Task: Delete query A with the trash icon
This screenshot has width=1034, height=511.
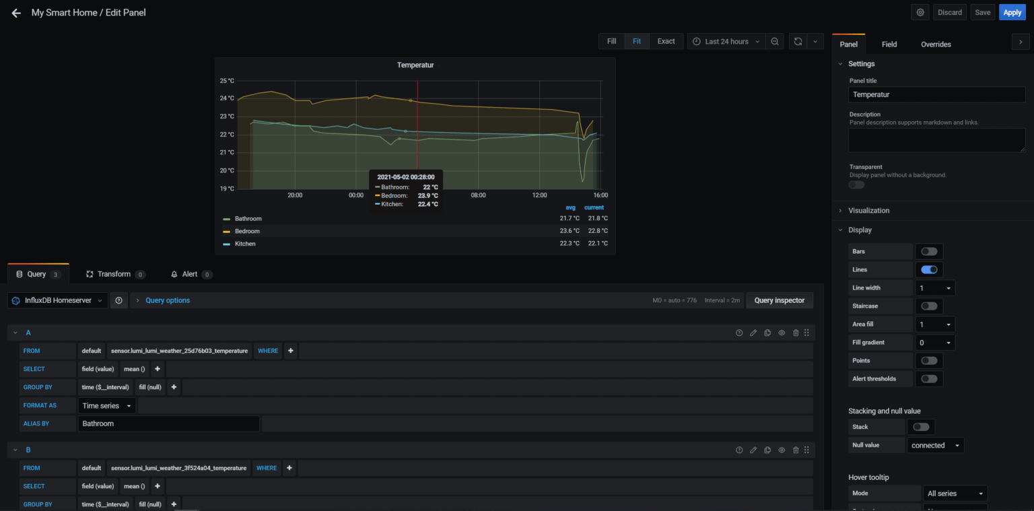Action: tap(796, 332)
